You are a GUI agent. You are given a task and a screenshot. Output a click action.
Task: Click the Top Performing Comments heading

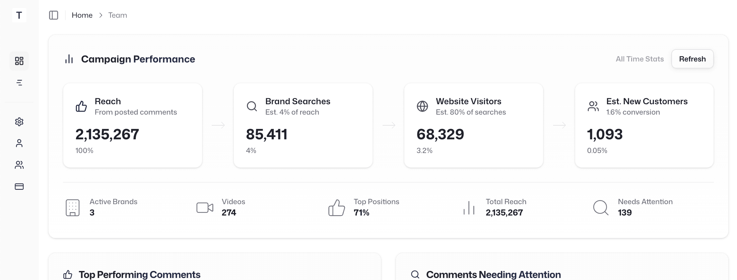point(139,275)
